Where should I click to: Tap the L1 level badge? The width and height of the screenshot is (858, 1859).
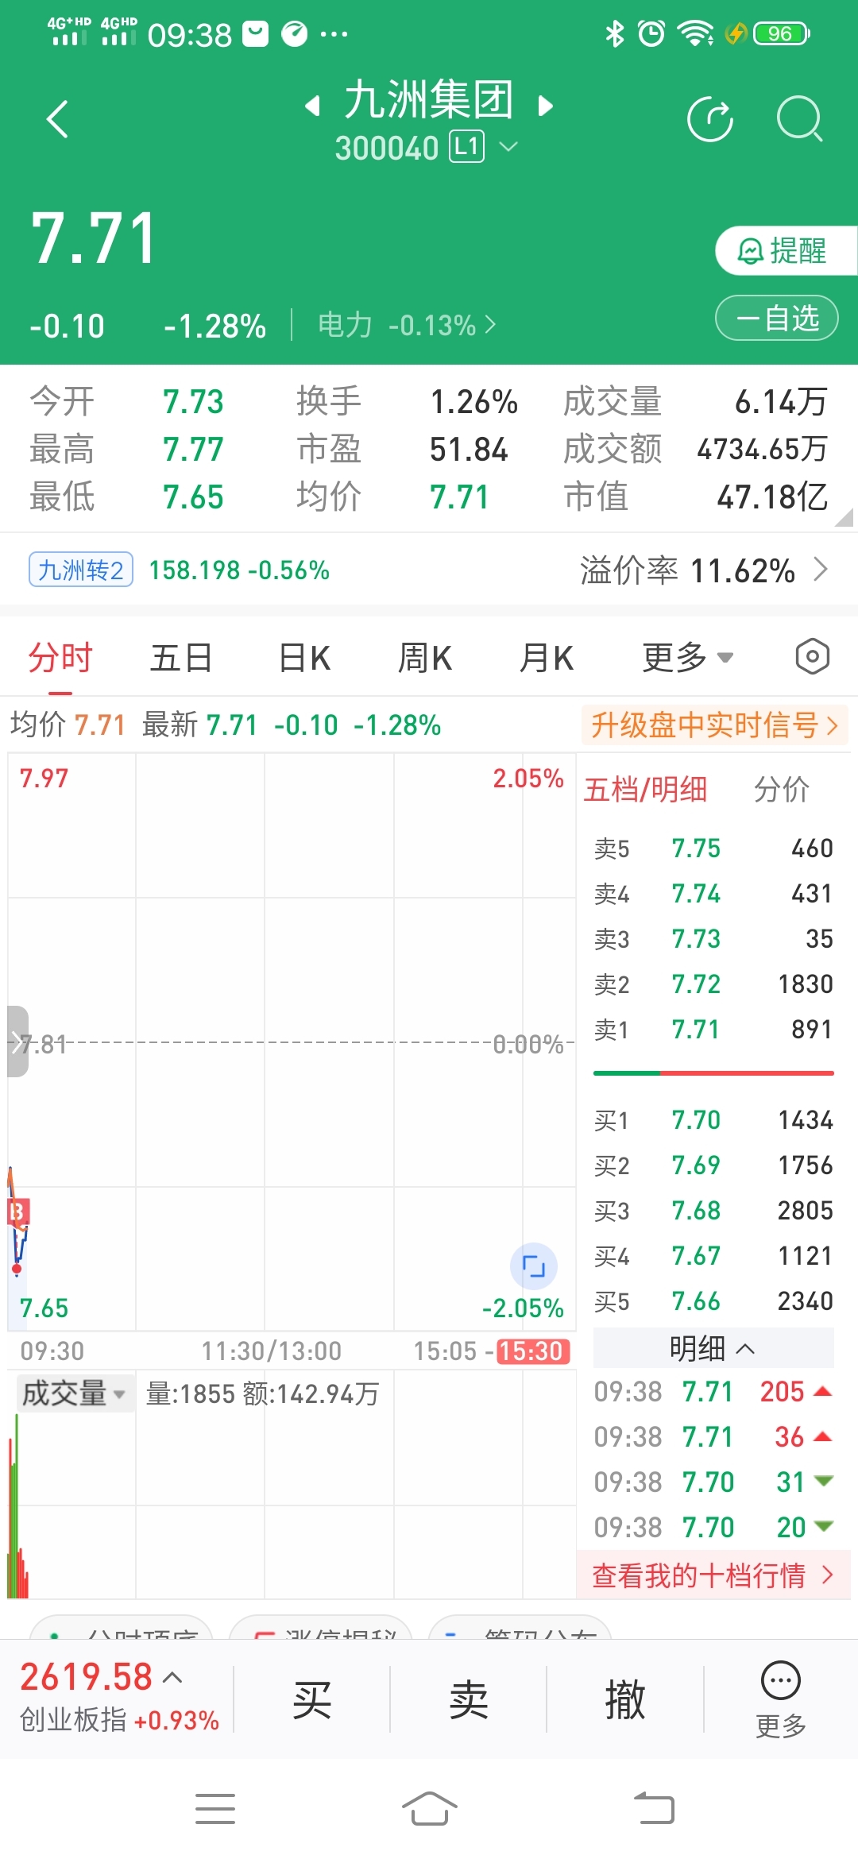click(467, 147)
